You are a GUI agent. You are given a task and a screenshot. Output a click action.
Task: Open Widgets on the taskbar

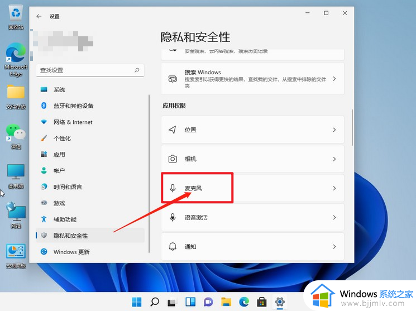coord(190,302)
